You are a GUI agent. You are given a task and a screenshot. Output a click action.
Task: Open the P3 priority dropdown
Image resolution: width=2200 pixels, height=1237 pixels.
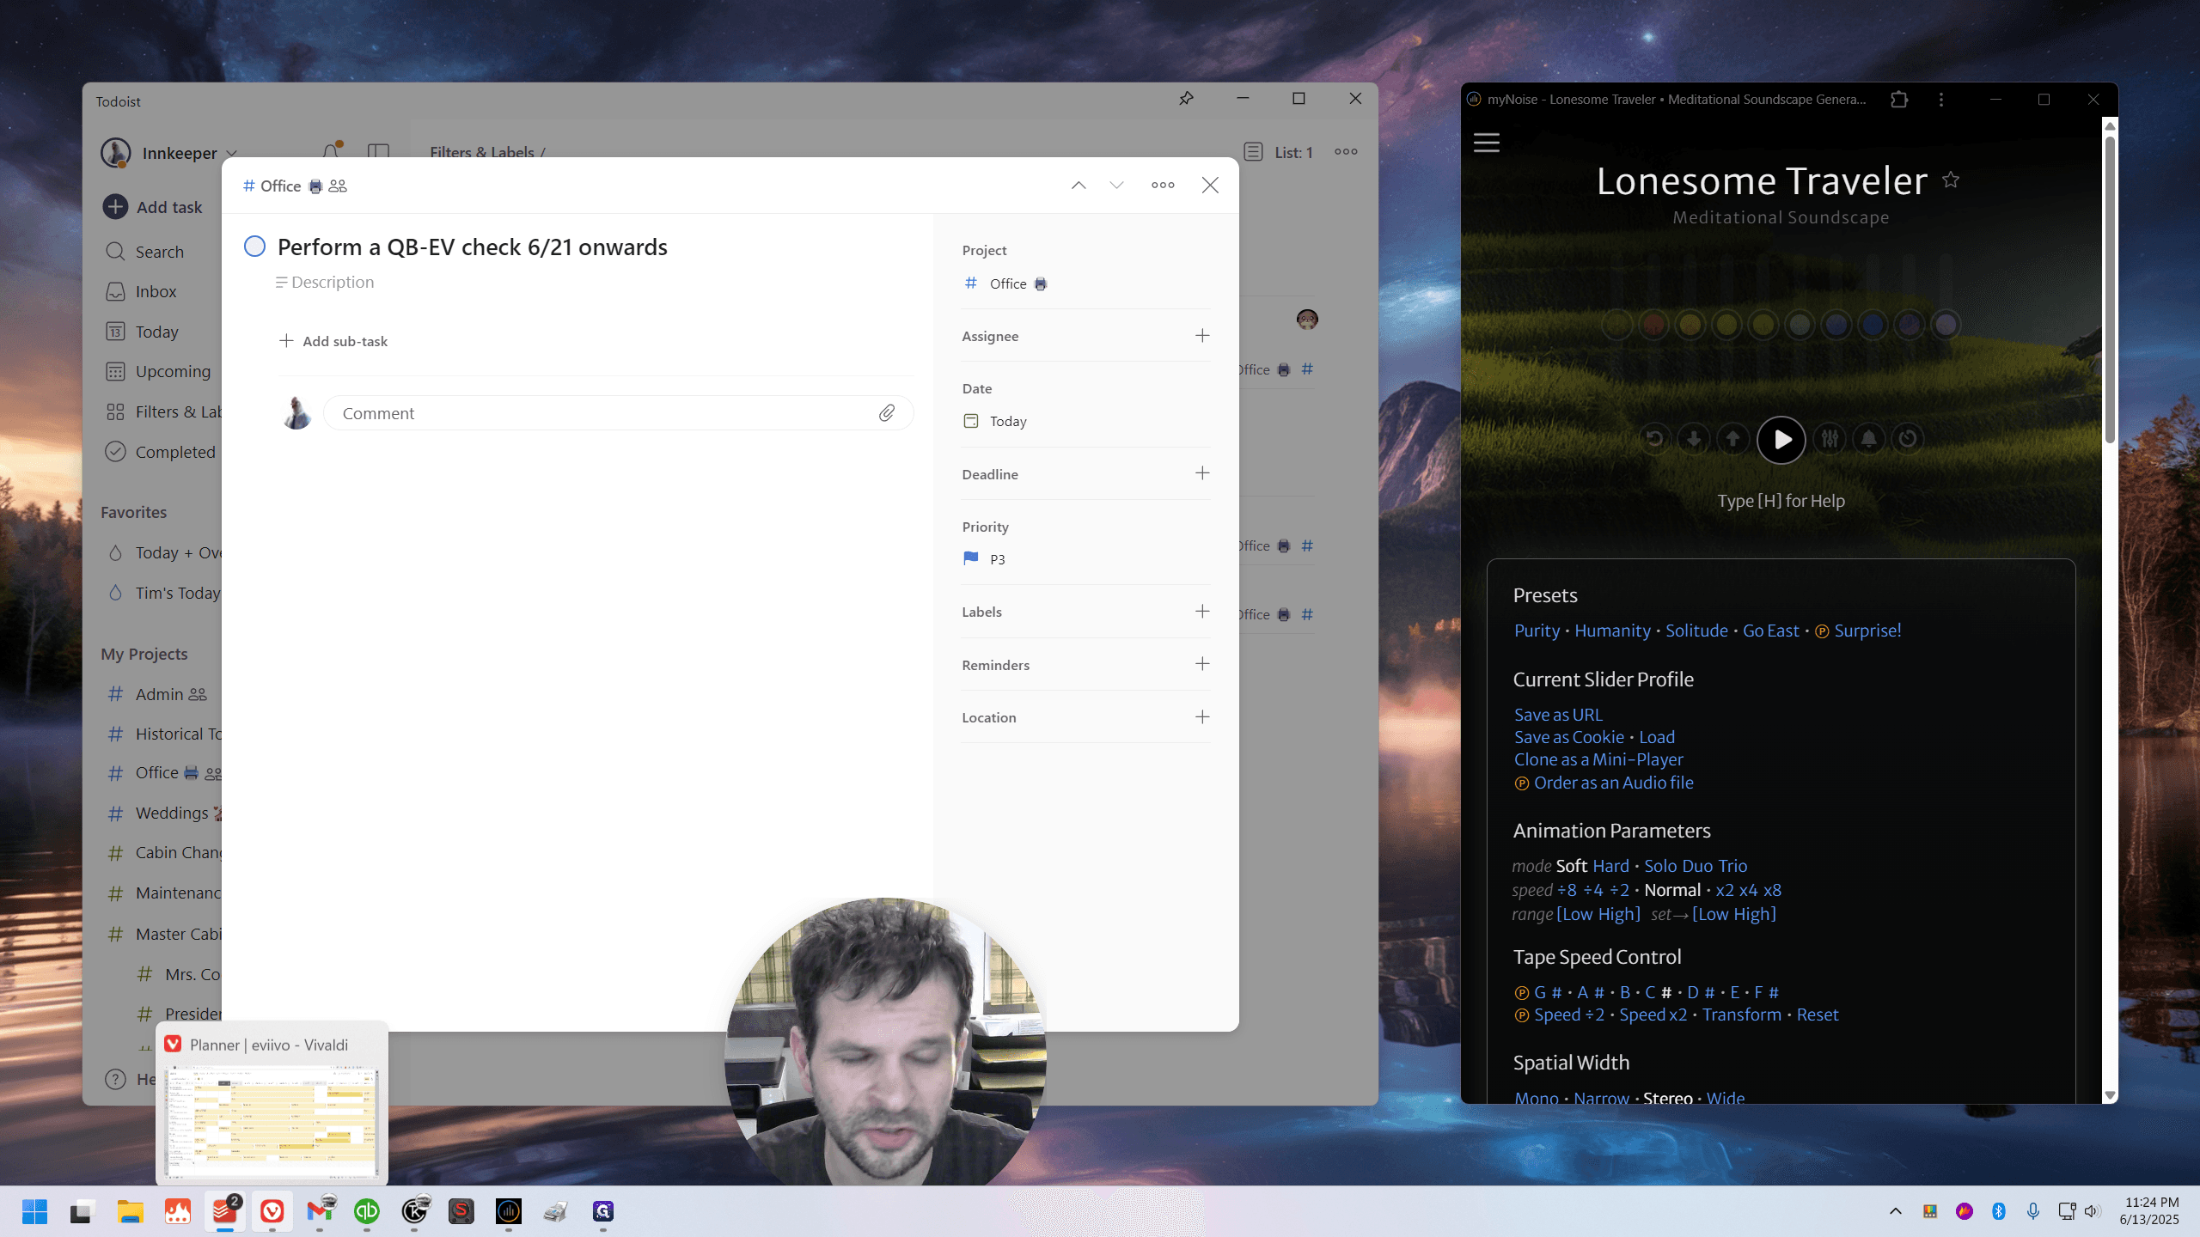pyautogui.click(x=985, y=559)
